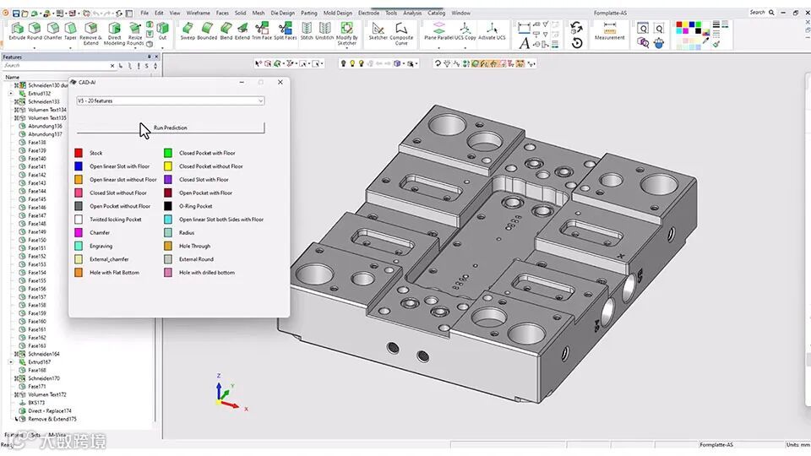This screenshot has width=811, height=456.
Task: Select the Activate UCS tool
Action: tap(492, 31)
